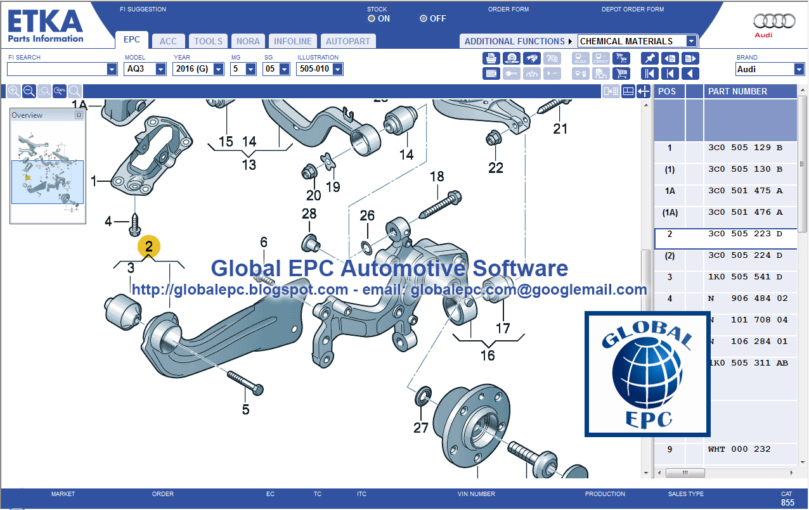Switch to the TOOLS tab
Screen dimensions: 809x510
(x=209, y=41)
